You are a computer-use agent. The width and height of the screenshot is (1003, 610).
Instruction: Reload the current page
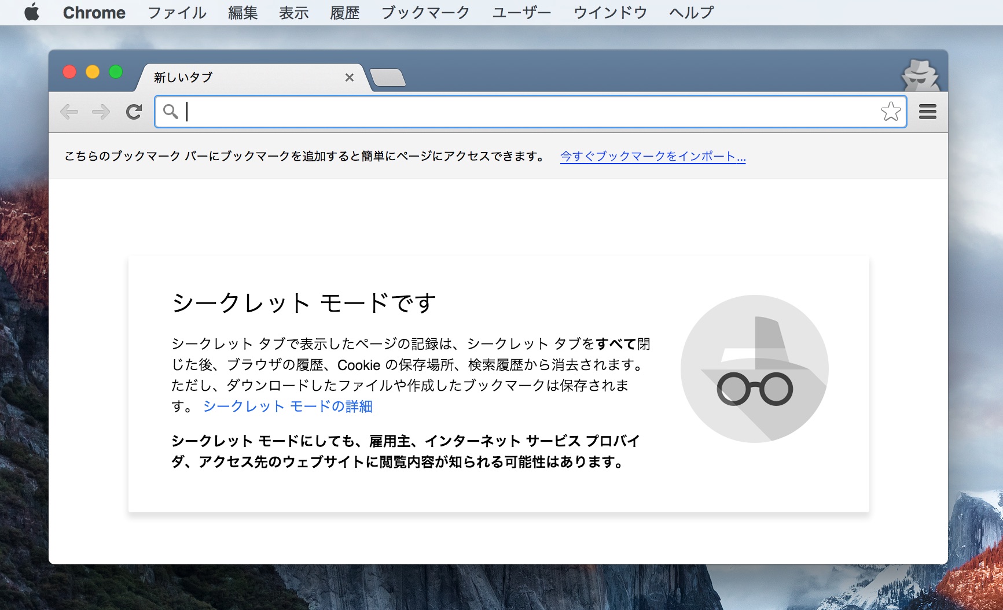134,112
